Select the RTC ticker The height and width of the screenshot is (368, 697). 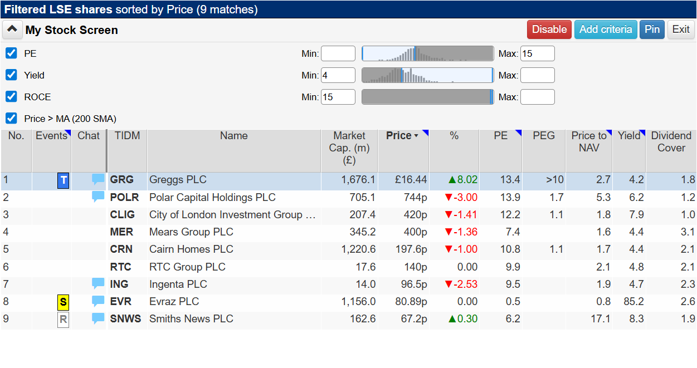point(120,267)
